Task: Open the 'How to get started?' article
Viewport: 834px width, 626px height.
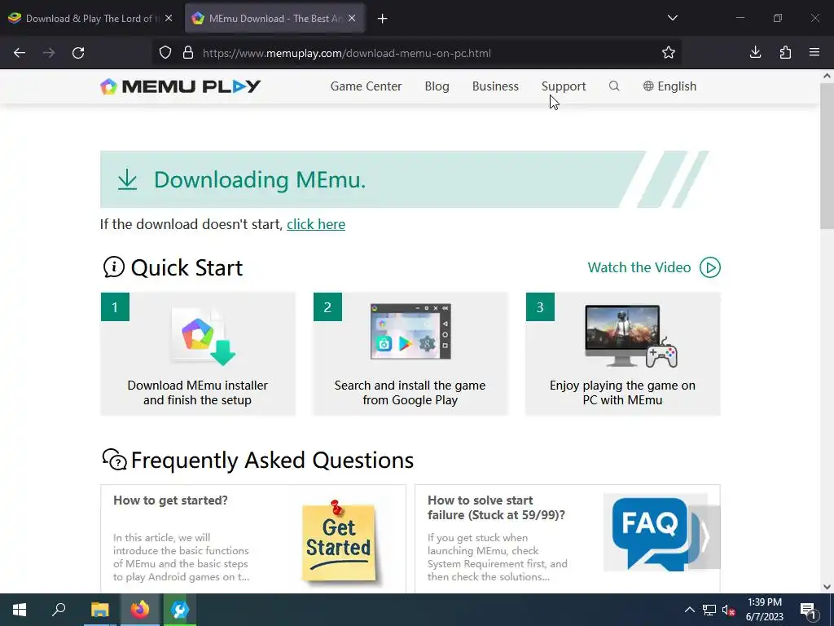Action: coord(170,500)
